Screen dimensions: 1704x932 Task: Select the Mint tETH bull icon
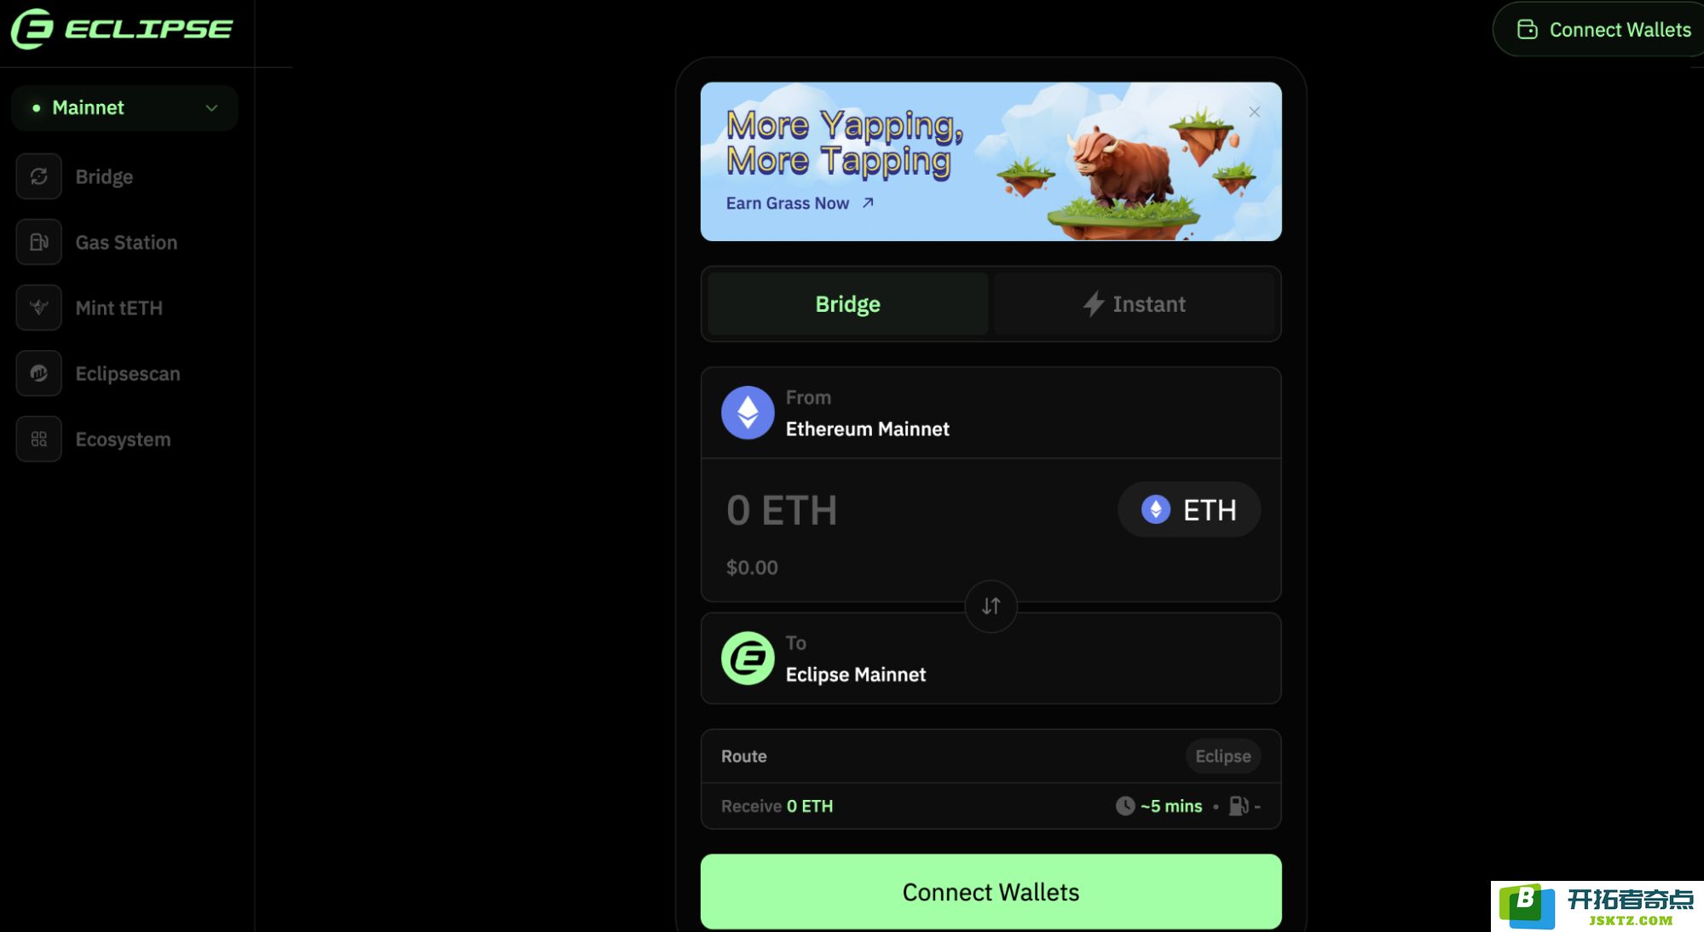[x=38, y=308]
